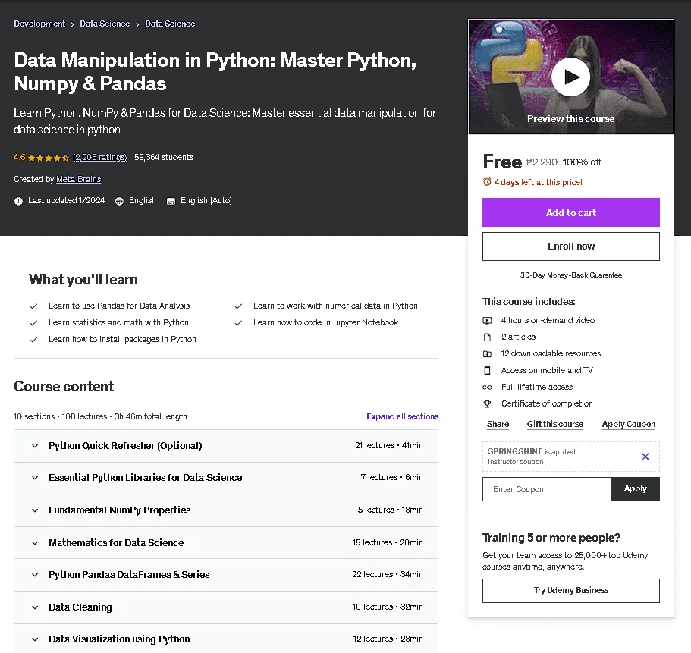Expand Python Quick Refresher (Optional) section

226,446
